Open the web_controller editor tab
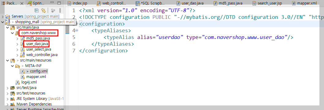 (x=111, y=3)
